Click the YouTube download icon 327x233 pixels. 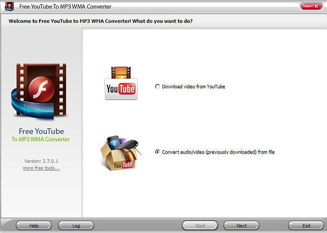[121, 83]
